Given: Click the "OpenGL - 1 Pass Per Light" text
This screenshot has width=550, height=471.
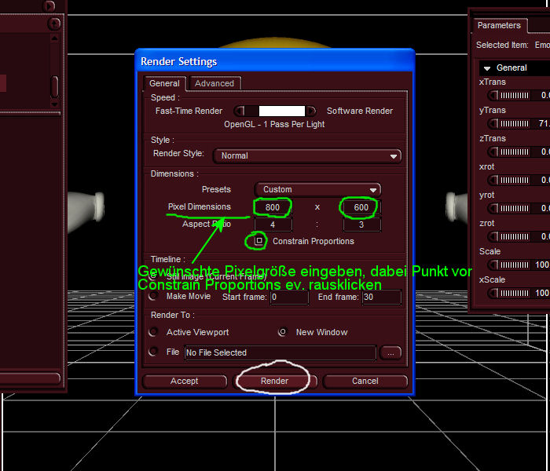Looking at the screenshot, I should point(274,124).
